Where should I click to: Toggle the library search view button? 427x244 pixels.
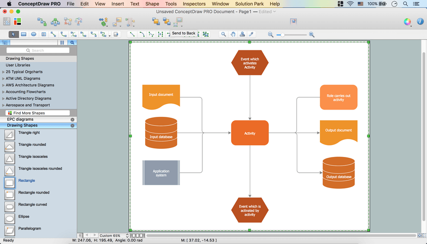click(72, 43)
